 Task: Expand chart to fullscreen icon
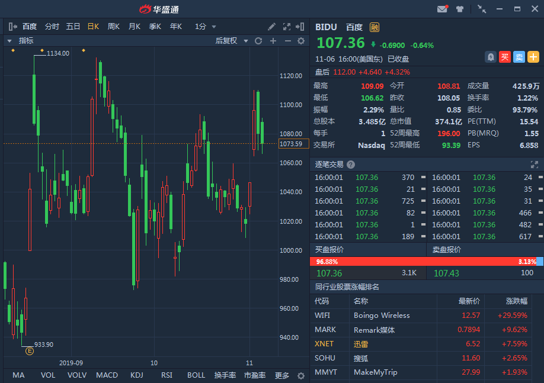click(x=287, y=27)
